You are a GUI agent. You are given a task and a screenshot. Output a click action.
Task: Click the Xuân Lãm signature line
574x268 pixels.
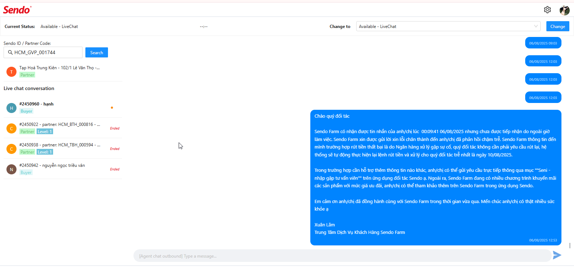pos(325,225)
